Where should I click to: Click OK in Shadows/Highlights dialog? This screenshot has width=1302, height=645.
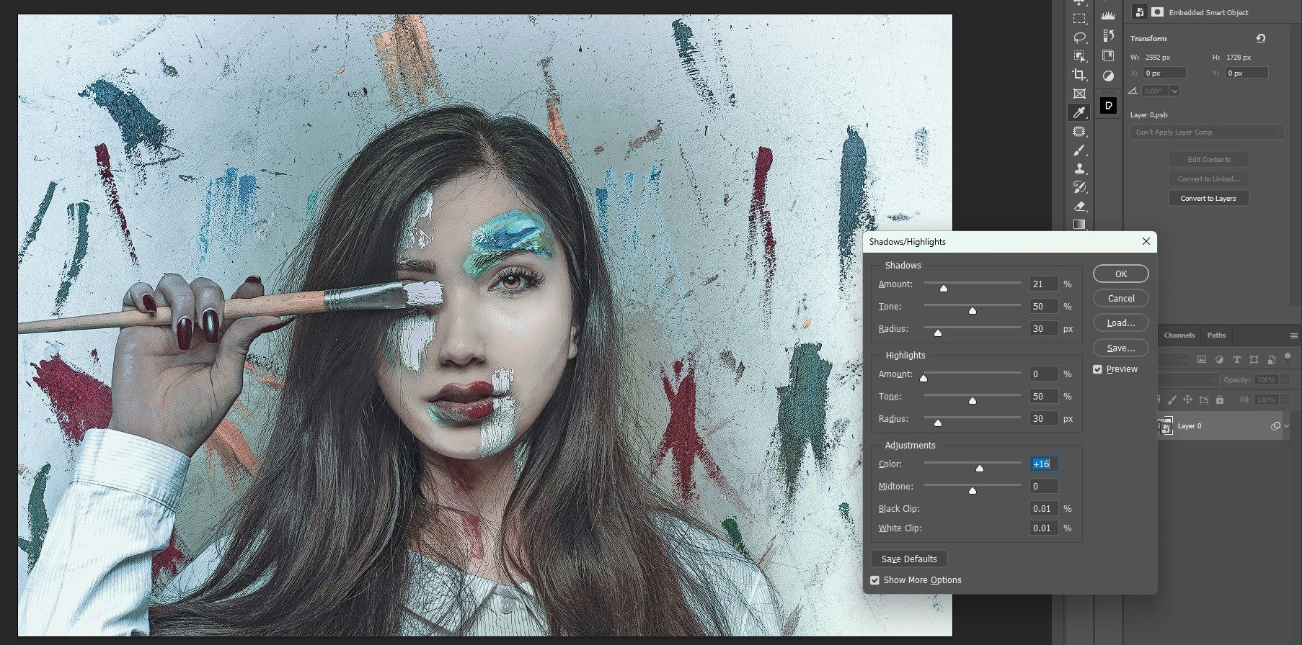[1120, 274]
